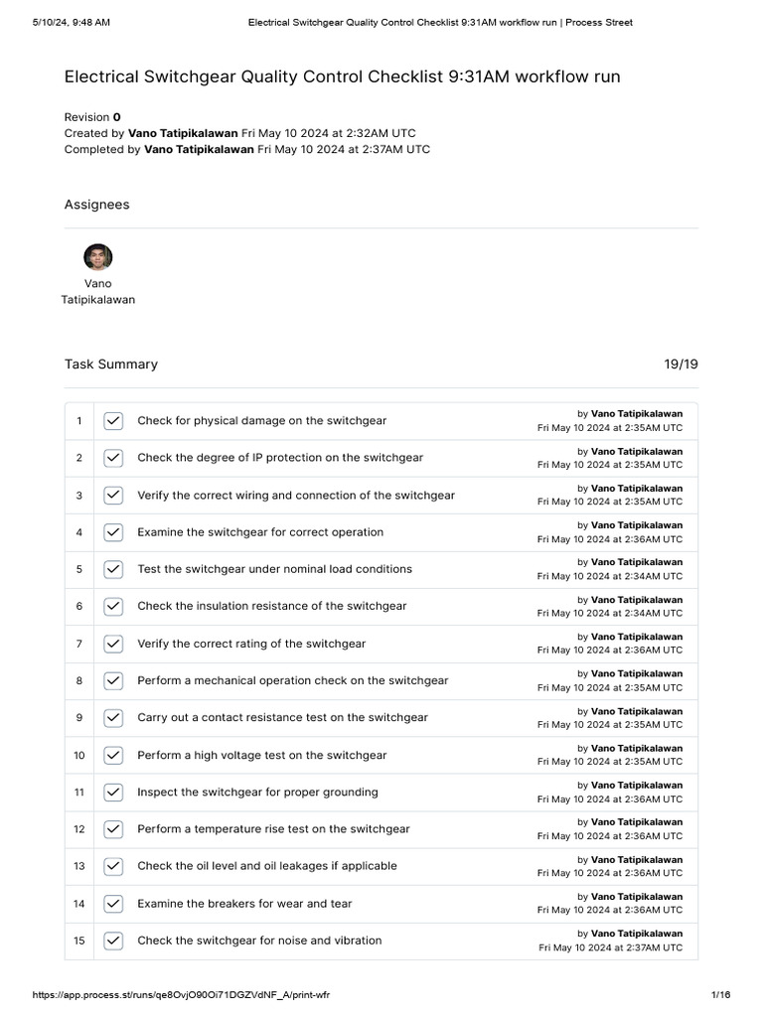Toggle the correct rating verification checkbox

(113, 644)
